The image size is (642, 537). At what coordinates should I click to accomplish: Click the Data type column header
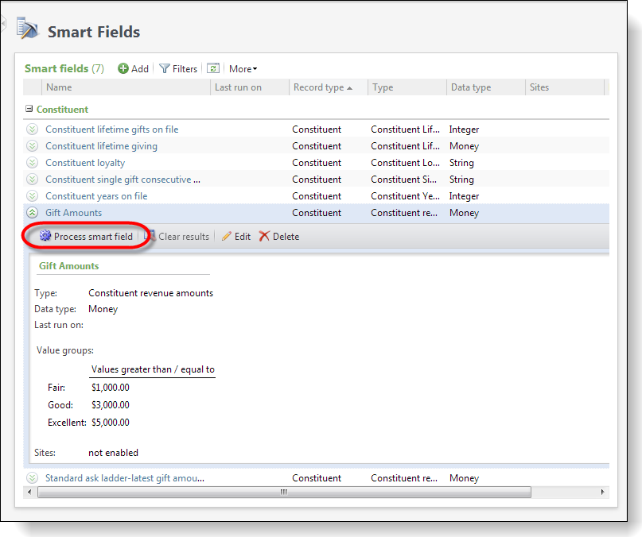(x=470, y=87)
